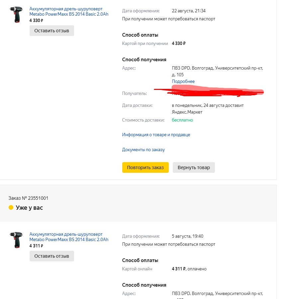The width and height of the screenshot is (294, 299).
Task: Click the "Вернуть товар" button
Action: 194,167
